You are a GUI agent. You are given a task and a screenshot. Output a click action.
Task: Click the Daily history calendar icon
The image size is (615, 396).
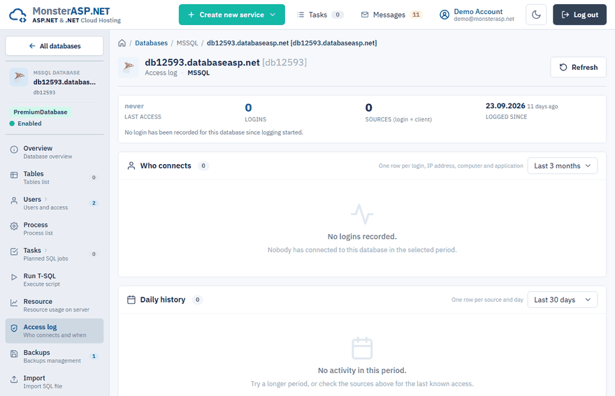pos(131,300)
